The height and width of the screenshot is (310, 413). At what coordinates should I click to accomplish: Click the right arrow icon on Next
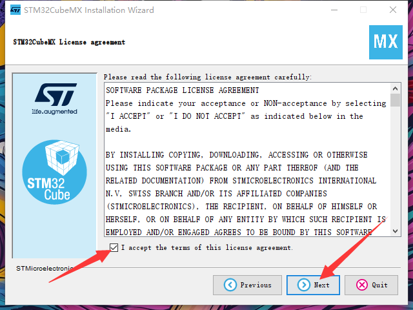(304, 285)
